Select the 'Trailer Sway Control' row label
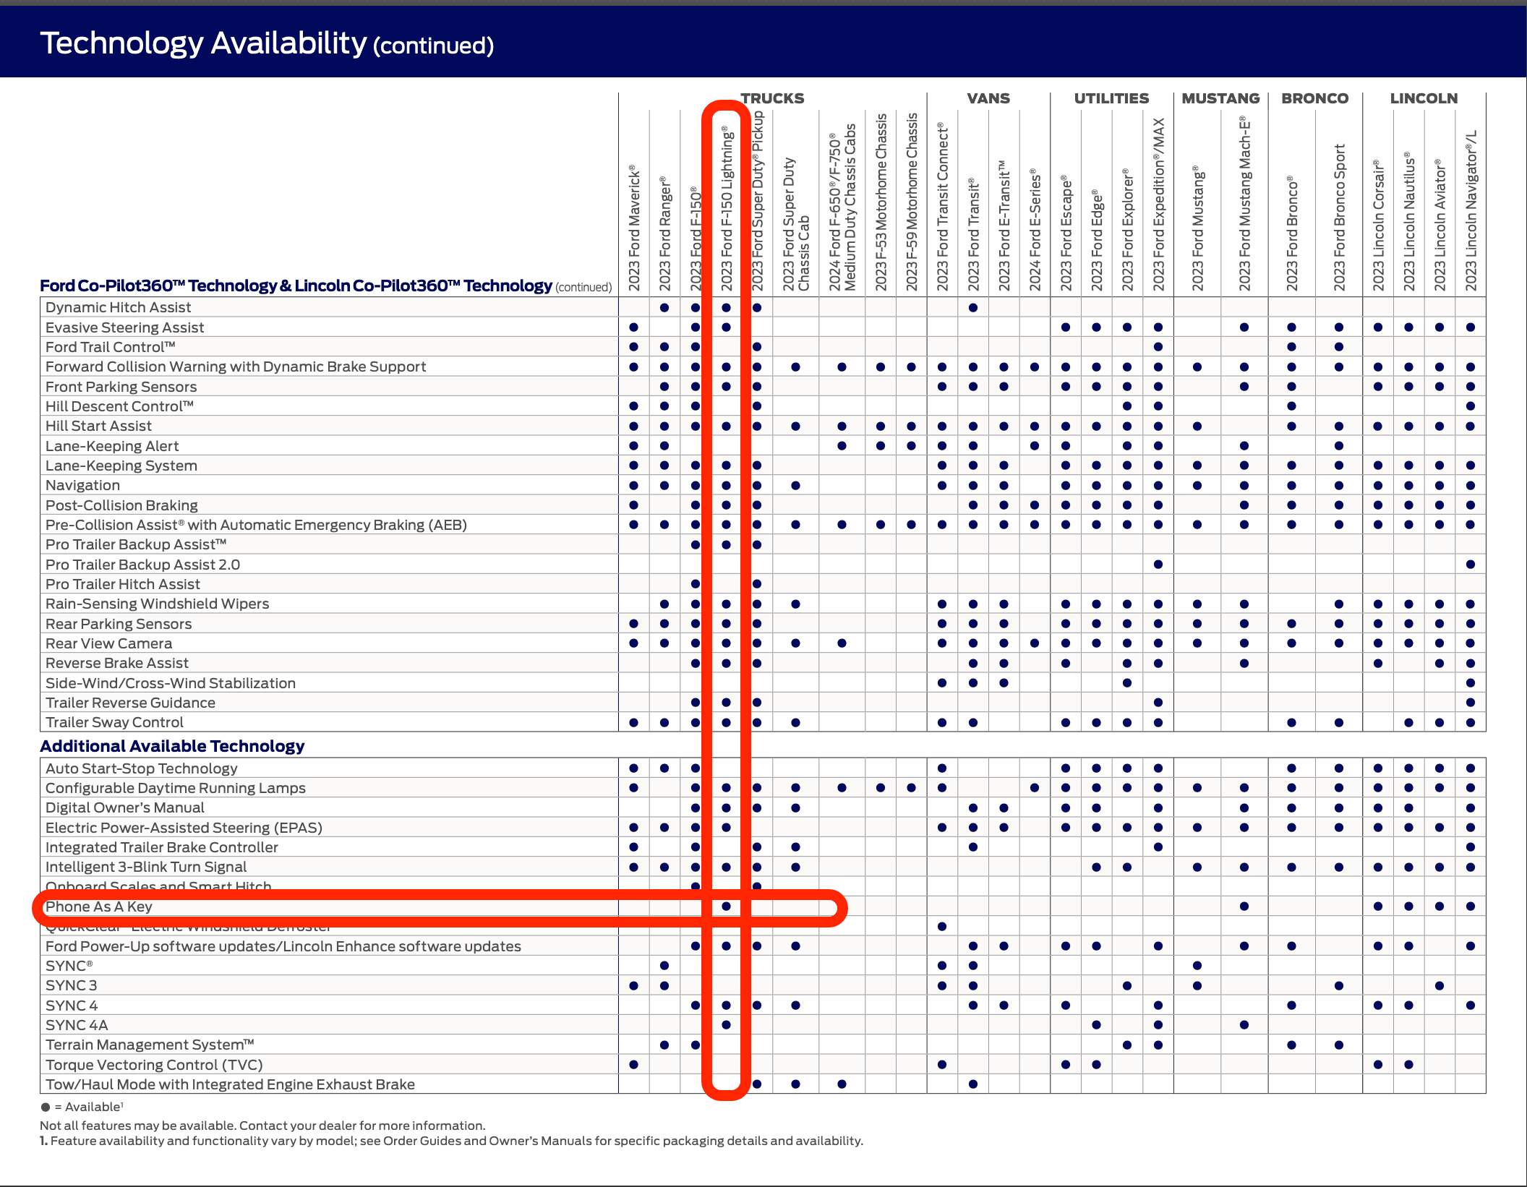Viewport: 1527px width, 1187px height. 114,722
